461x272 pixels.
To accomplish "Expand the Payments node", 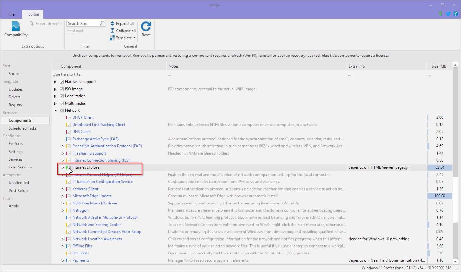I will pyautogui.click(x=63, y=260).
